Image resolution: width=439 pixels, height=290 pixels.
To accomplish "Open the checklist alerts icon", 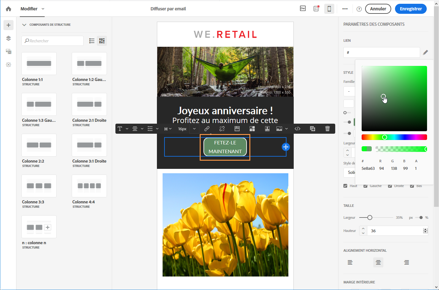I will 316,9.
